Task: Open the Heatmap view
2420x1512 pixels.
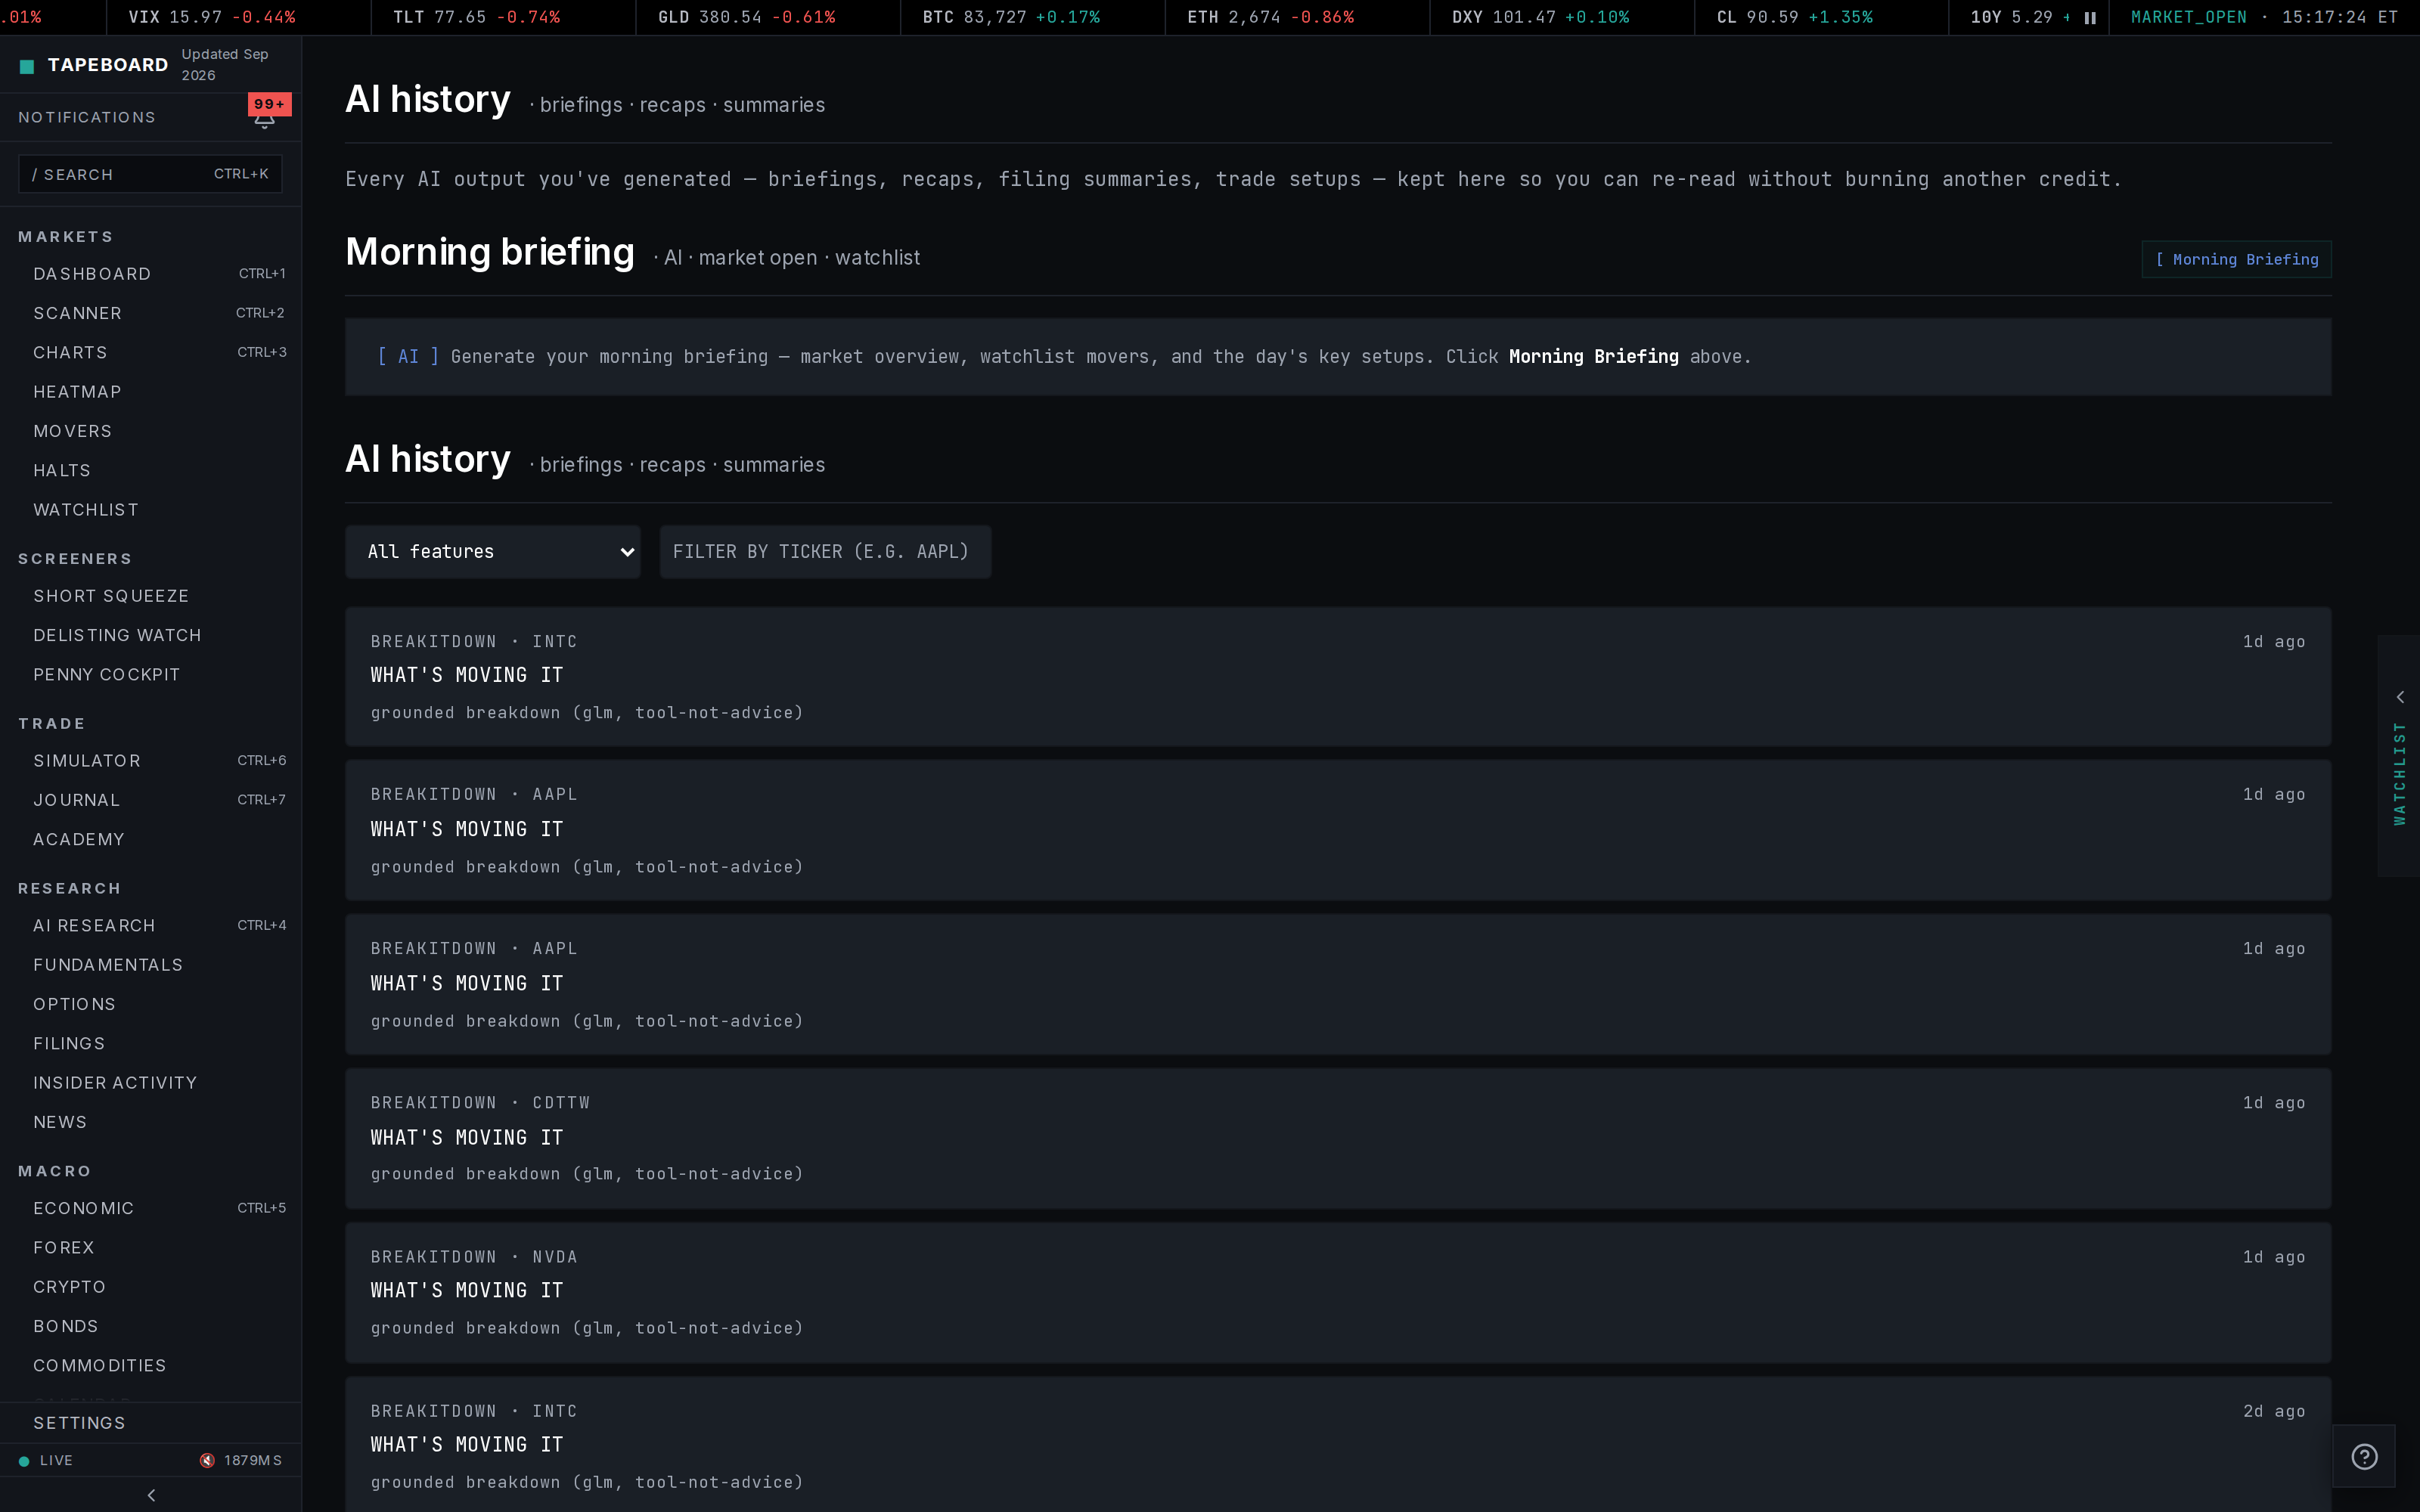Action: [x=151, y=392]
